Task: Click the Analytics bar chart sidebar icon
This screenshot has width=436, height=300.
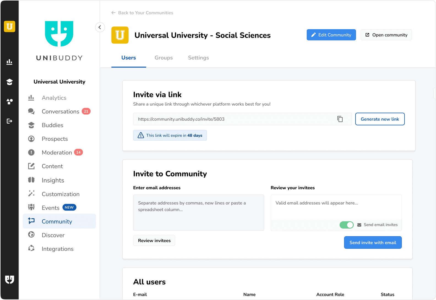Action: click(x=31, y=97)
